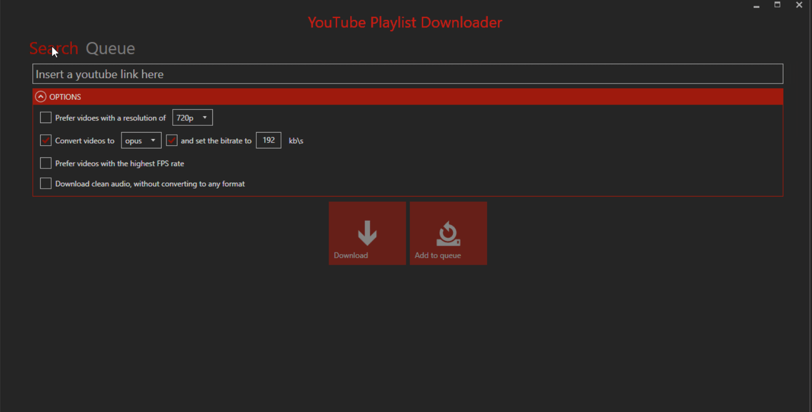Collapse the OPTIONS section chevron
This screenshot has height=412, width=812.
pos(41,97)
